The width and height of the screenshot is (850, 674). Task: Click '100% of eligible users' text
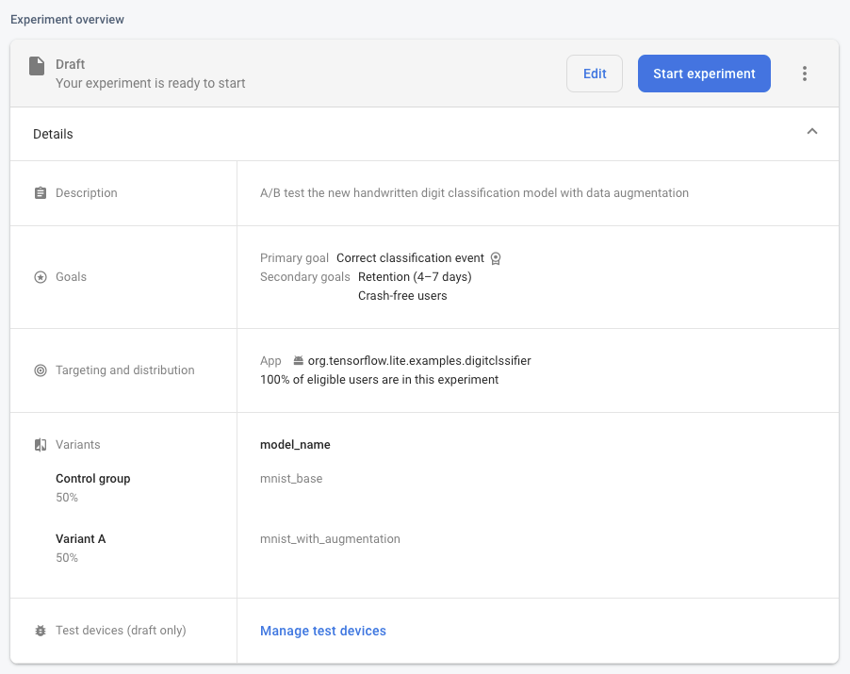[x=380, y=380]
